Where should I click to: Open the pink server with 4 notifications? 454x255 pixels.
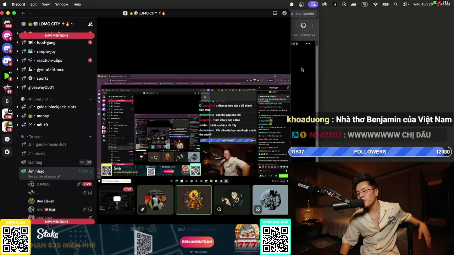tap(7, 35)
